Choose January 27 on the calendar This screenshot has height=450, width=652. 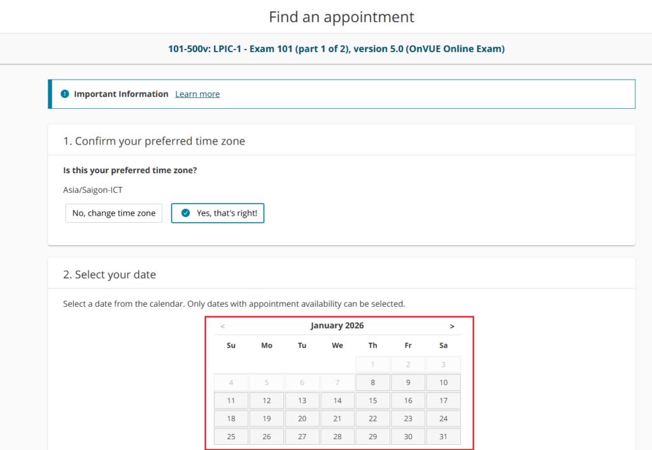(302, 437)
